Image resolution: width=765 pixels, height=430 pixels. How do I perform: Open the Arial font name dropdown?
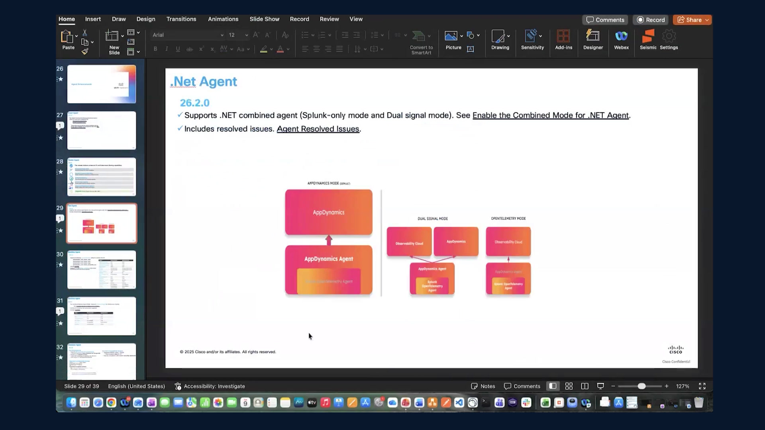point(222,35)
